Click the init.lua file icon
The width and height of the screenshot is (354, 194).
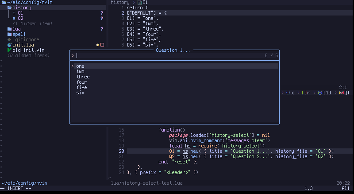pos(9,45)
